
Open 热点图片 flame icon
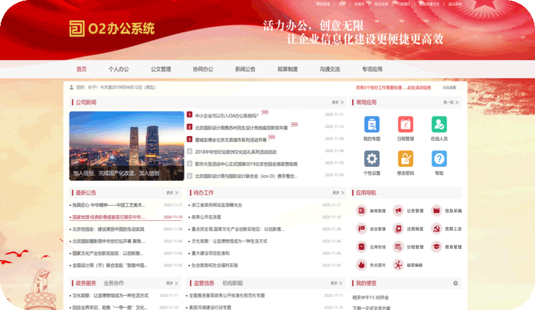point(361,265)
